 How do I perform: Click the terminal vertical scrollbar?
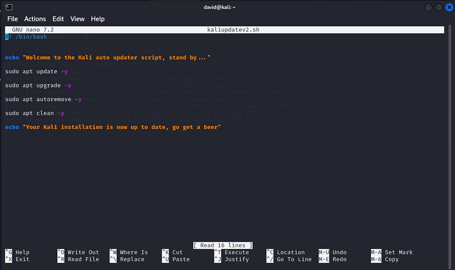[450, 146]
